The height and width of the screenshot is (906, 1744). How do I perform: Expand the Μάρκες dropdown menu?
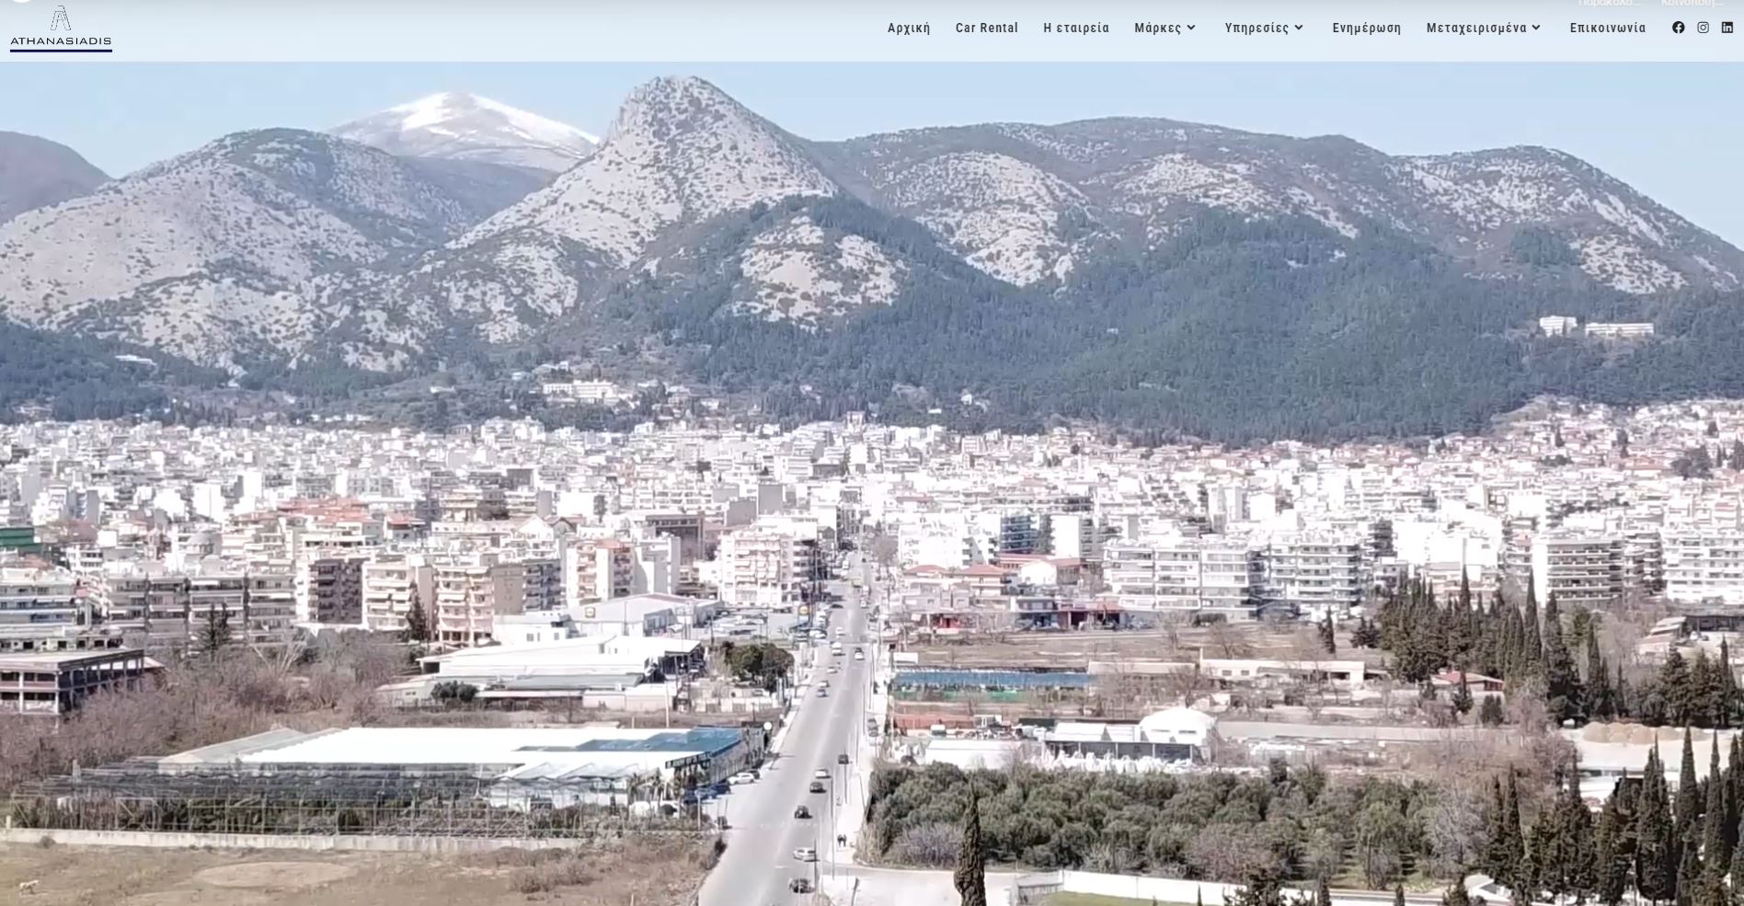point(1165,28)
